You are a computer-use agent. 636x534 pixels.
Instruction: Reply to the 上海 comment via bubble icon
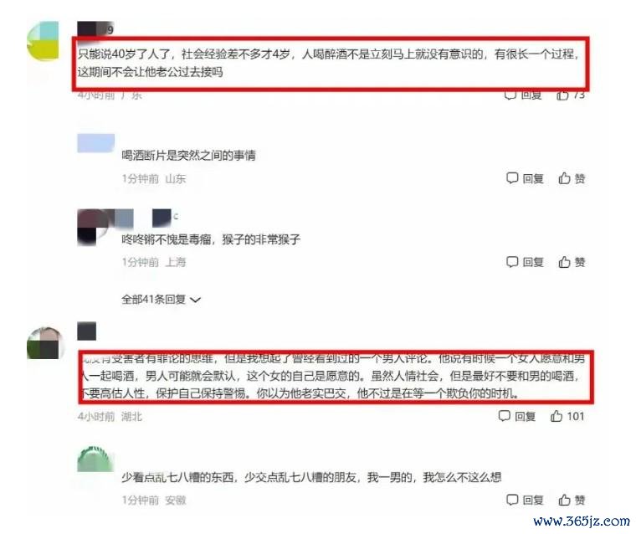coord(525,262)
